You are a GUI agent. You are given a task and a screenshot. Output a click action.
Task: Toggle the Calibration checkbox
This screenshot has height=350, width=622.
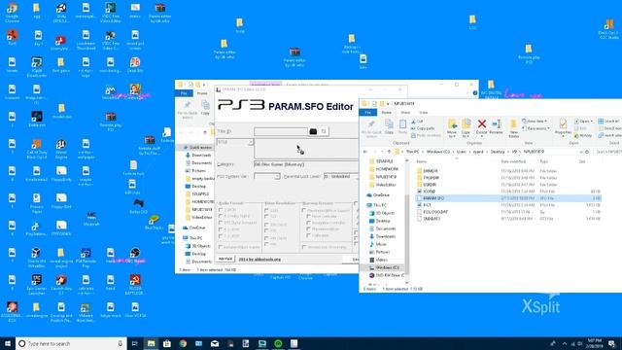[x=309, y=235]
